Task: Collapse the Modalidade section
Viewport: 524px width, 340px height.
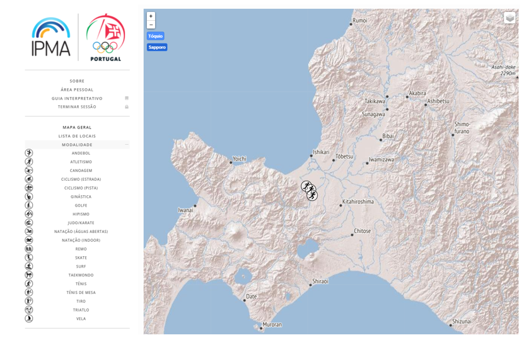Action: (77, 145)
